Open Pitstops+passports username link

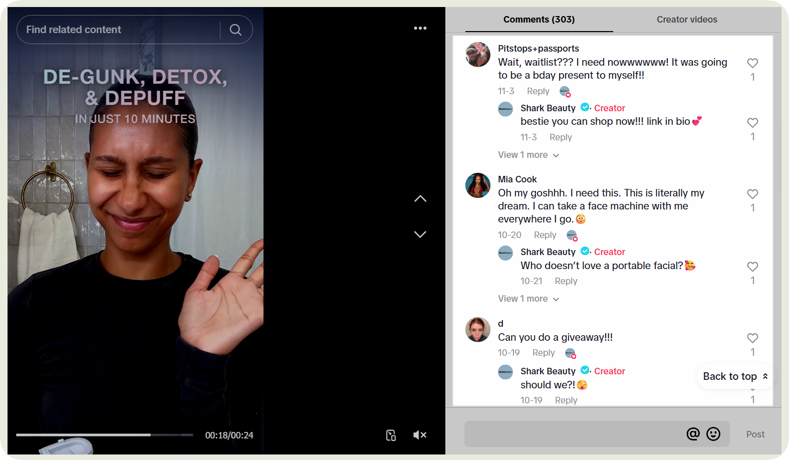pos(538,49)
